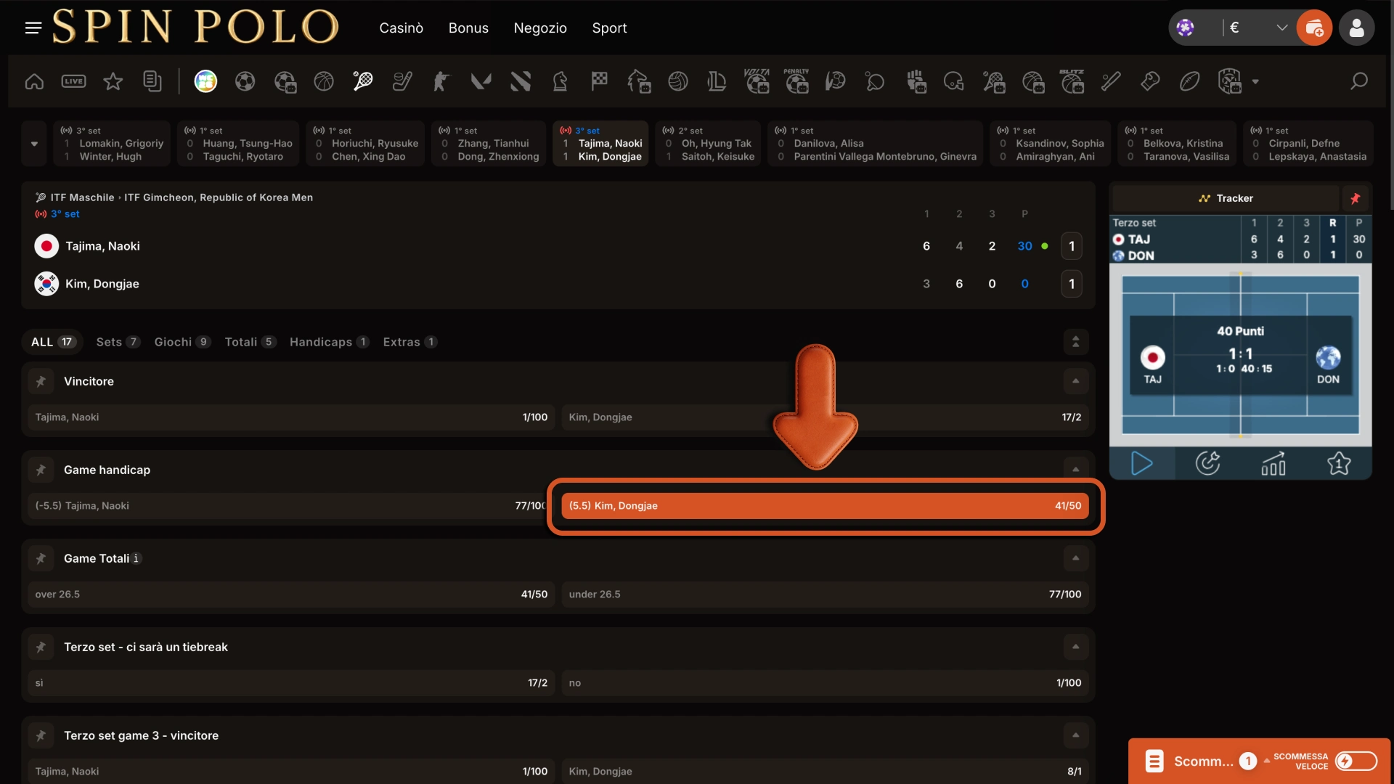Select the volleyball sport icon
The image size is (1394, 784).
pos(678,81)
